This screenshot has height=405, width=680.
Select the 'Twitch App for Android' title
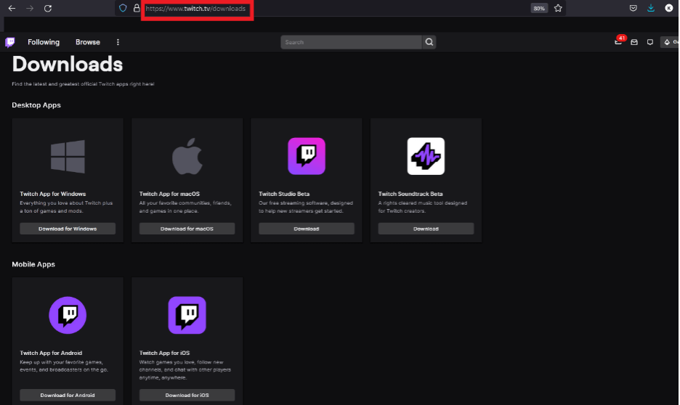[51, 353]
